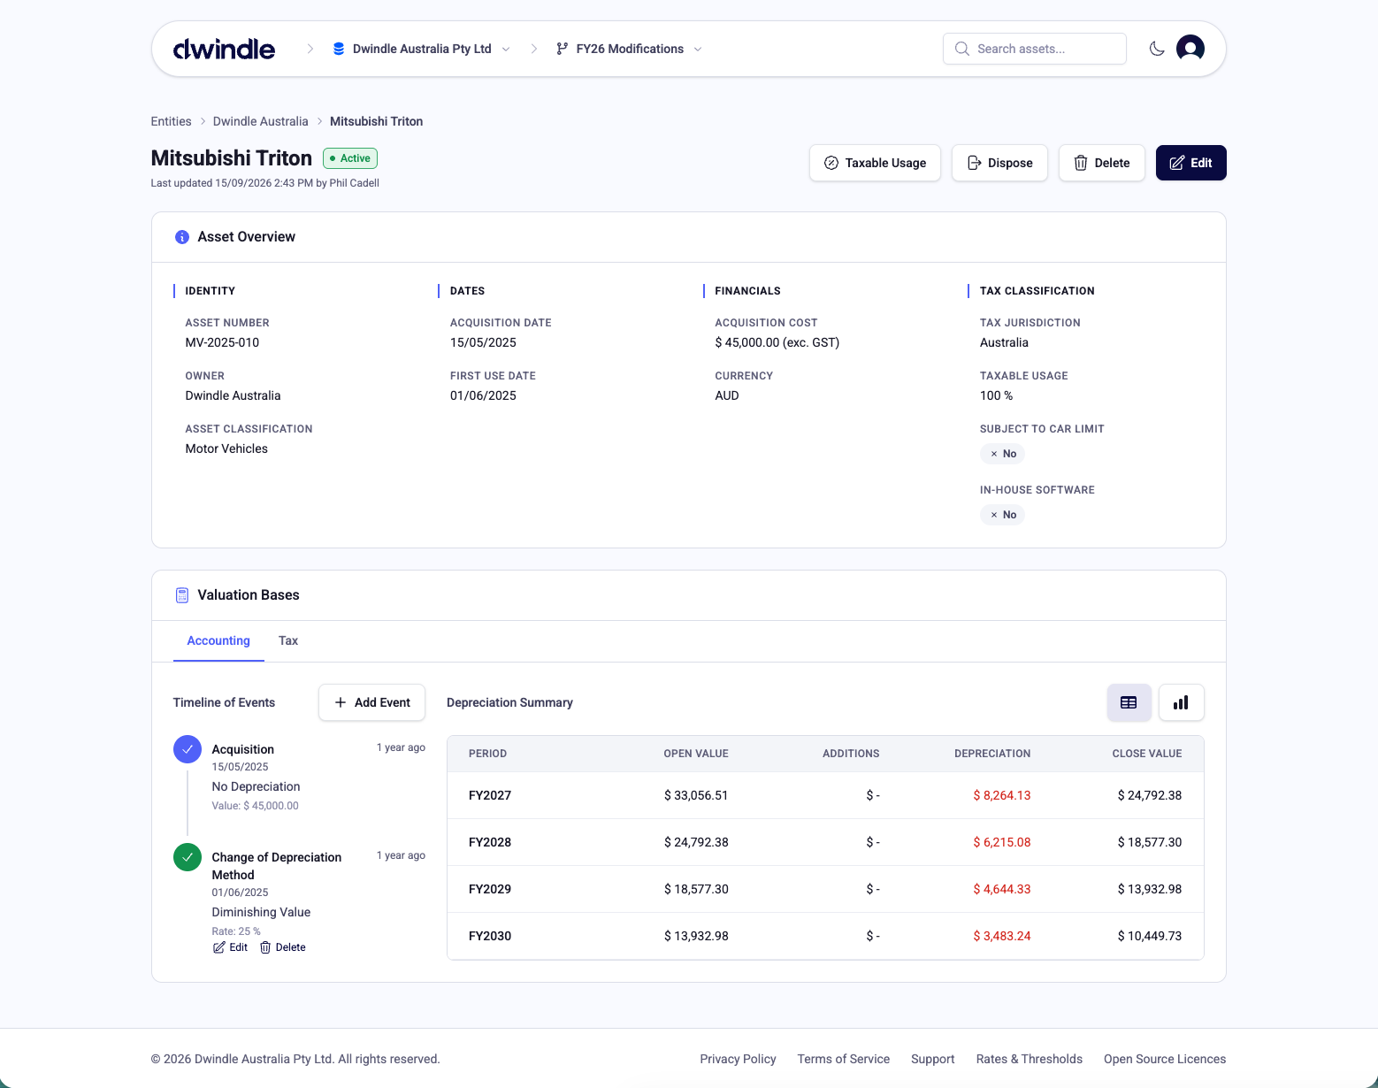Select the FY2028 period row label
Screen dimensions: 1378x1088
pos(490,842)
